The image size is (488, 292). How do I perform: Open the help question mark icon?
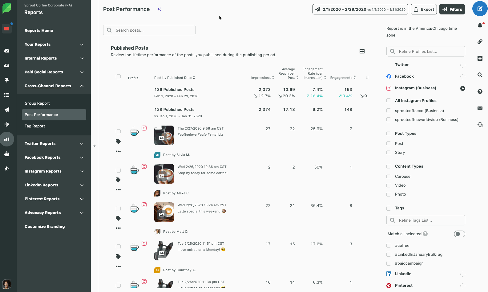tap(480, 91)
